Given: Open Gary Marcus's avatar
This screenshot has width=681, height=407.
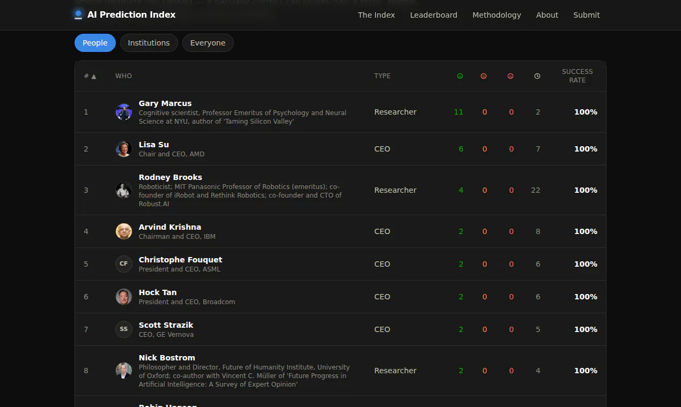Looking at the screenshot, I should pos(124,112).
